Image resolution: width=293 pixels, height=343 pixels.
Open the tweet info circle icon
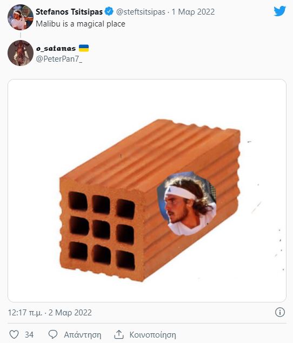(x=280, y=312)
